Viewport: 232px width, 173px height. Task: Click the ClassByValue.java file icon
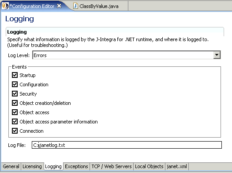point(75,6)
